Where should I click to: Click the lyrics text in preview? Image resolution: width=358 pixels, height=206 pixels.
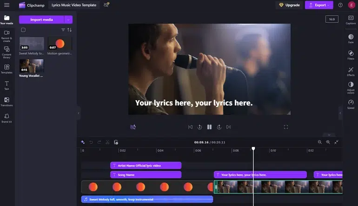point(194,103)
